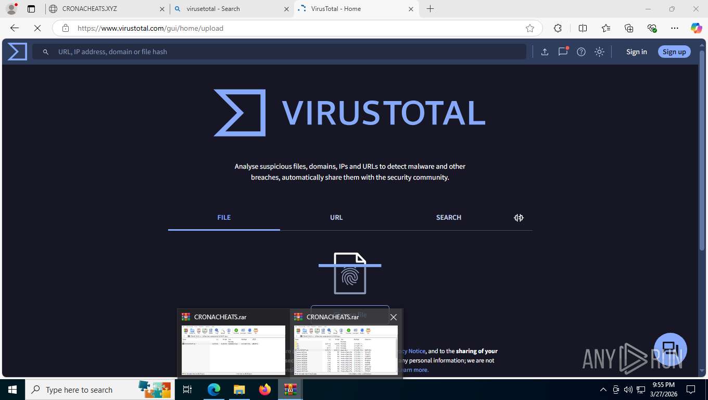Select the second CRONACHEATS.rar window preview
This screenshot has height=400, width=708.
346,343
